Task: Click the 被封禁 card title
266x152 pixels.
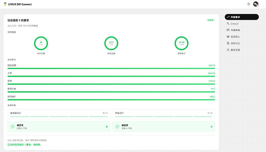Action: (x=125, y=125)
